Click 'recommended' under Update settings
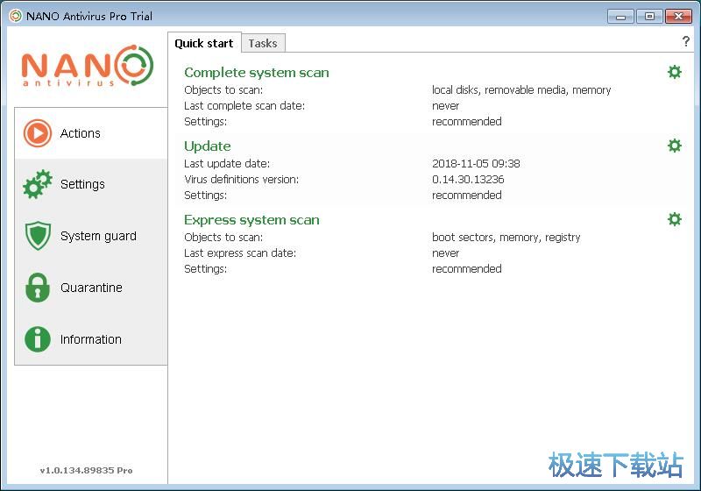701x491 pixels. pyautogui.click(x=466, y=195)
